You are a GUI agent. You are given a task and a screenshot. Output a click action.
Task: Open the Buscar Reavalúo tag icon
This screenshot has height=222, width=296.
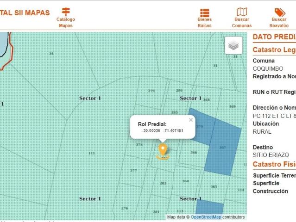pyautogui.click(x=280, y=12)
